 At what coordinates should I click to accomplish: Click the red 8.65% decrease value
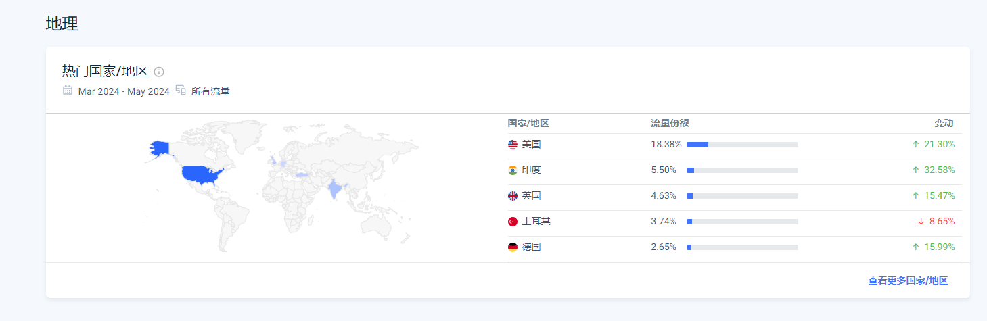point(939,222)
